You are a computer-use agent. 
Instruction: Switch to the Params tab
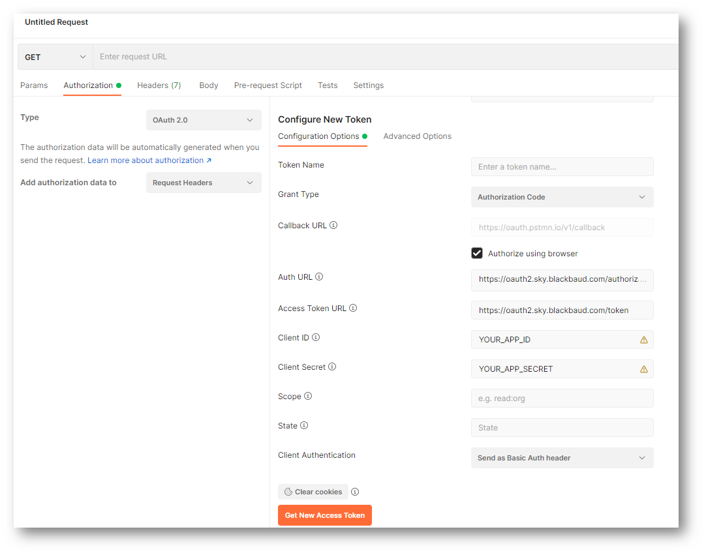tap(34, 85)
